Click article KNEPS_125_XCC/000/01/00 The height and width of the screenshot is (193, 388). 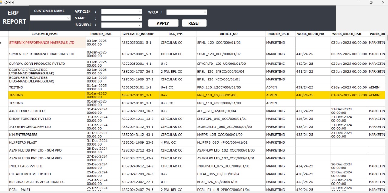tap(231, 135)
